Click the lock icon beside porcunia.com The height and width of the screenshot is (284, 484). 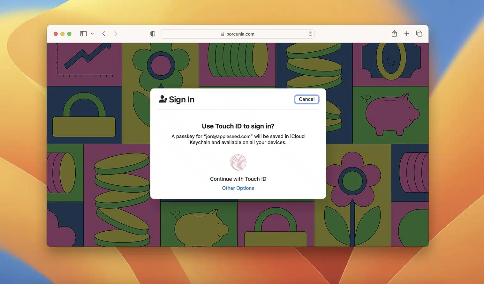coord(223,34)
